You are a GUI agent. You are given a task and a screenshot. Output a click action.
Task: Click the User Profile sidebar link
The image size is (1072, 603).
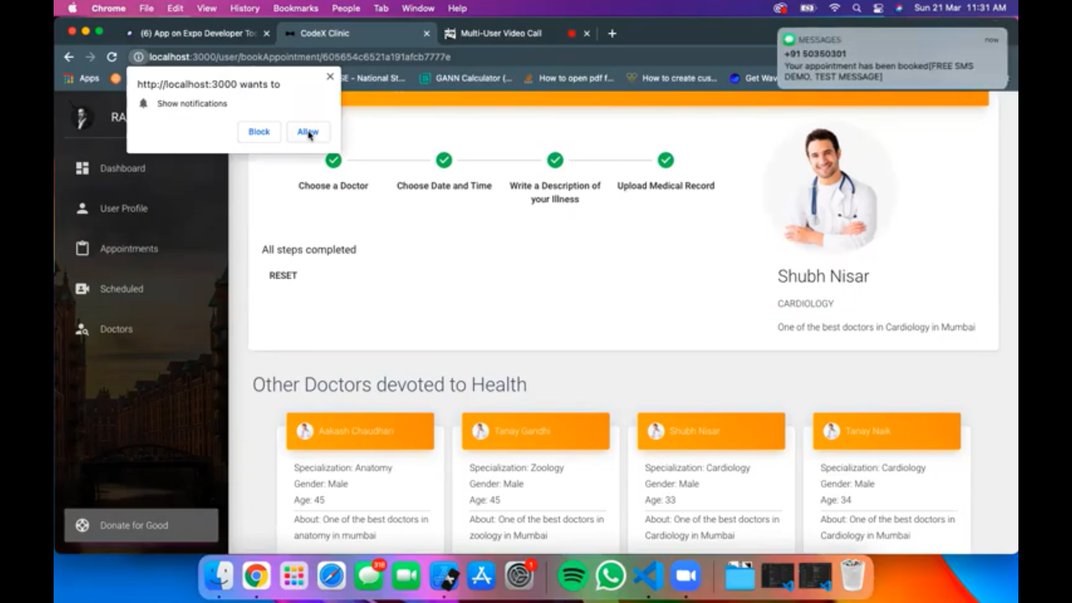coord(124,208)
